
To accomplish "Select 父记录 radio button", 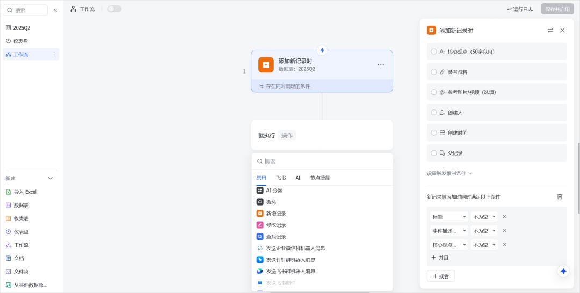I will click(x=434, y=153).
